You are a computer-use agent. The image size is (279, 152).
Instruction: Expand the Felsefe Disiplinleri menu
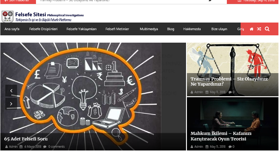[43, 29]
